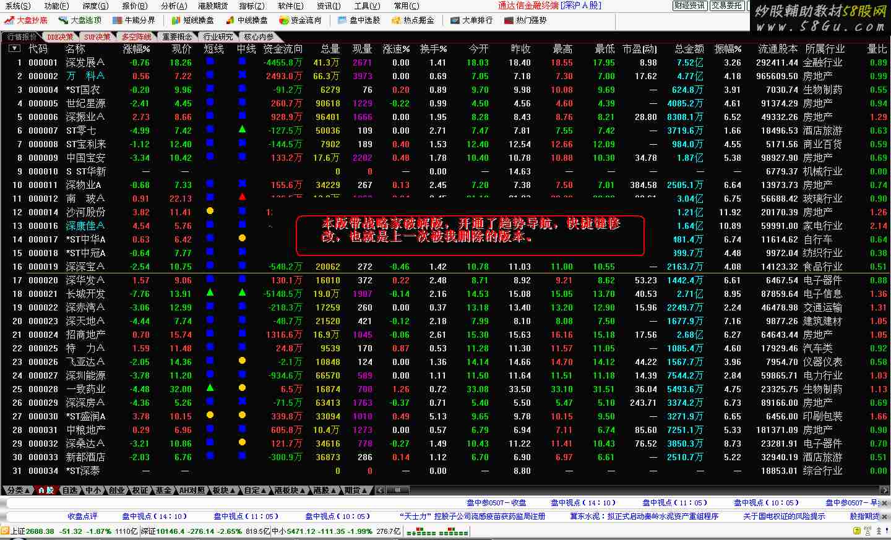
Task: Open the 功能(F) menu
Action: [56, 6]
